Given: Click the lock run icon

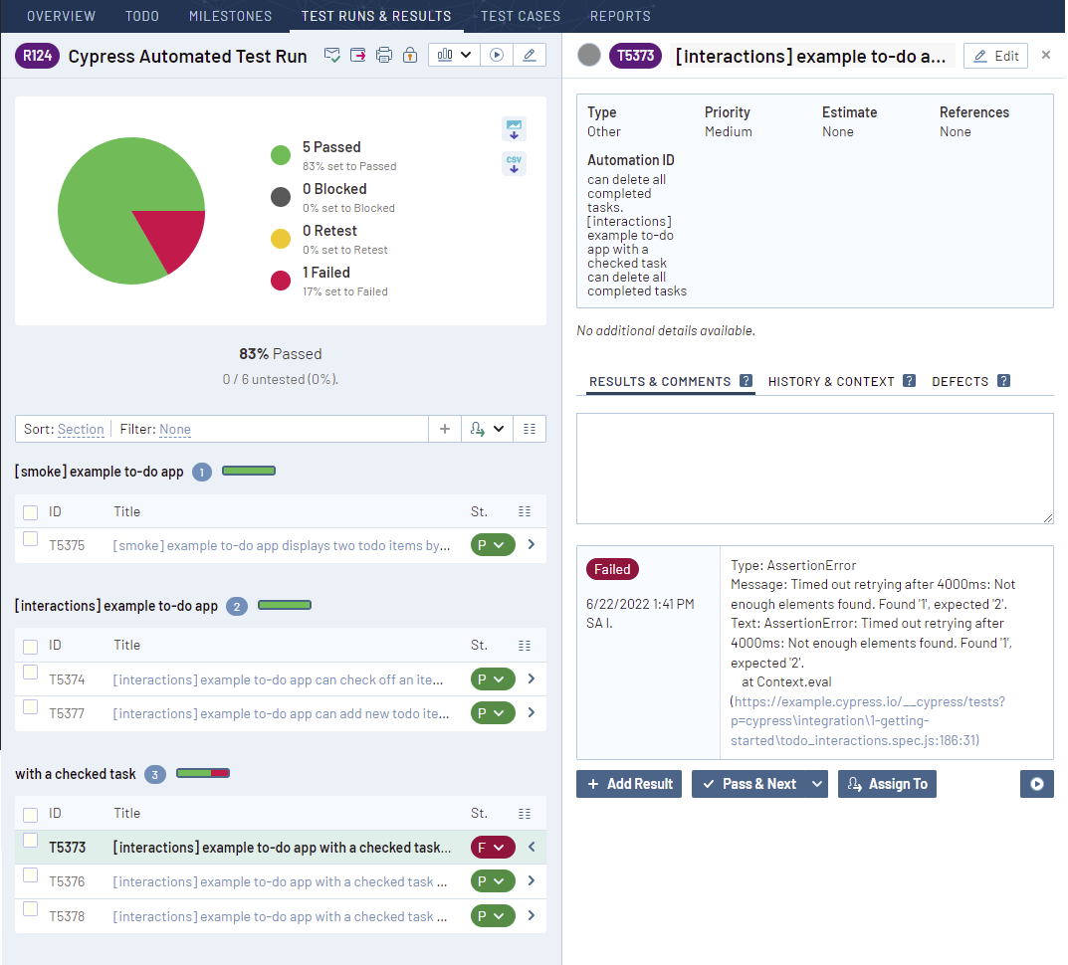Looking at the screenshot, I should (409, 55).
